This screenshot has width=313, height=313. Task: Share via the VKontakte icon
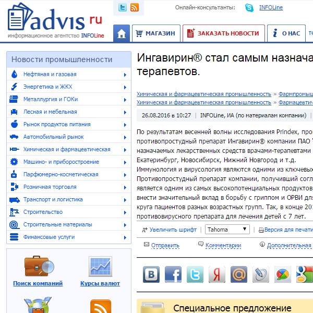[151, 274]
